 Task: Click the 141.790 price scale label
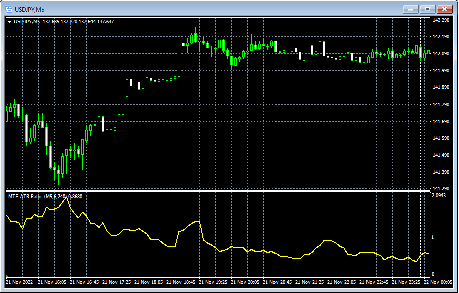point(441,104)
